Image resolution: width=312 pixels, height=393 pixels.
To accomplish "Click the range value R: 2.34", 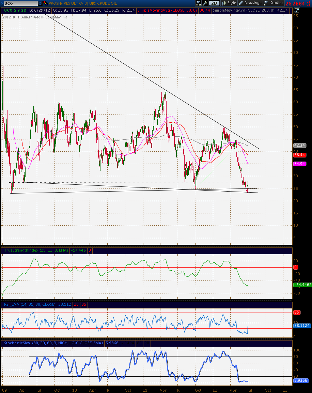I will pyautogui.click(x=128, y=11).
